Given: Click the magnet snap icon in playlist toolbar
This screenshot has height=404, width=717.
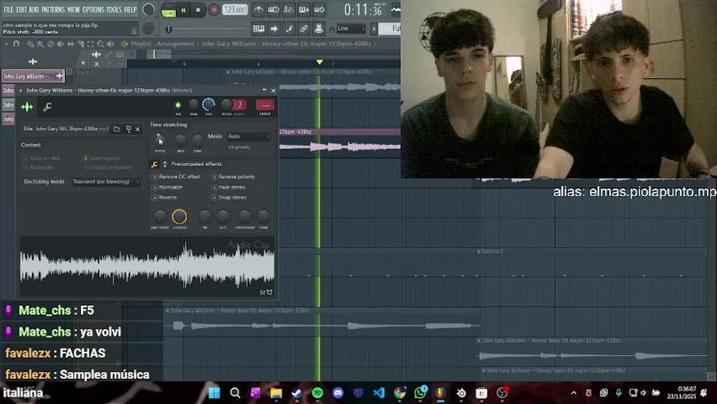Looking at the screenshot, I should [x=16, y=44].
